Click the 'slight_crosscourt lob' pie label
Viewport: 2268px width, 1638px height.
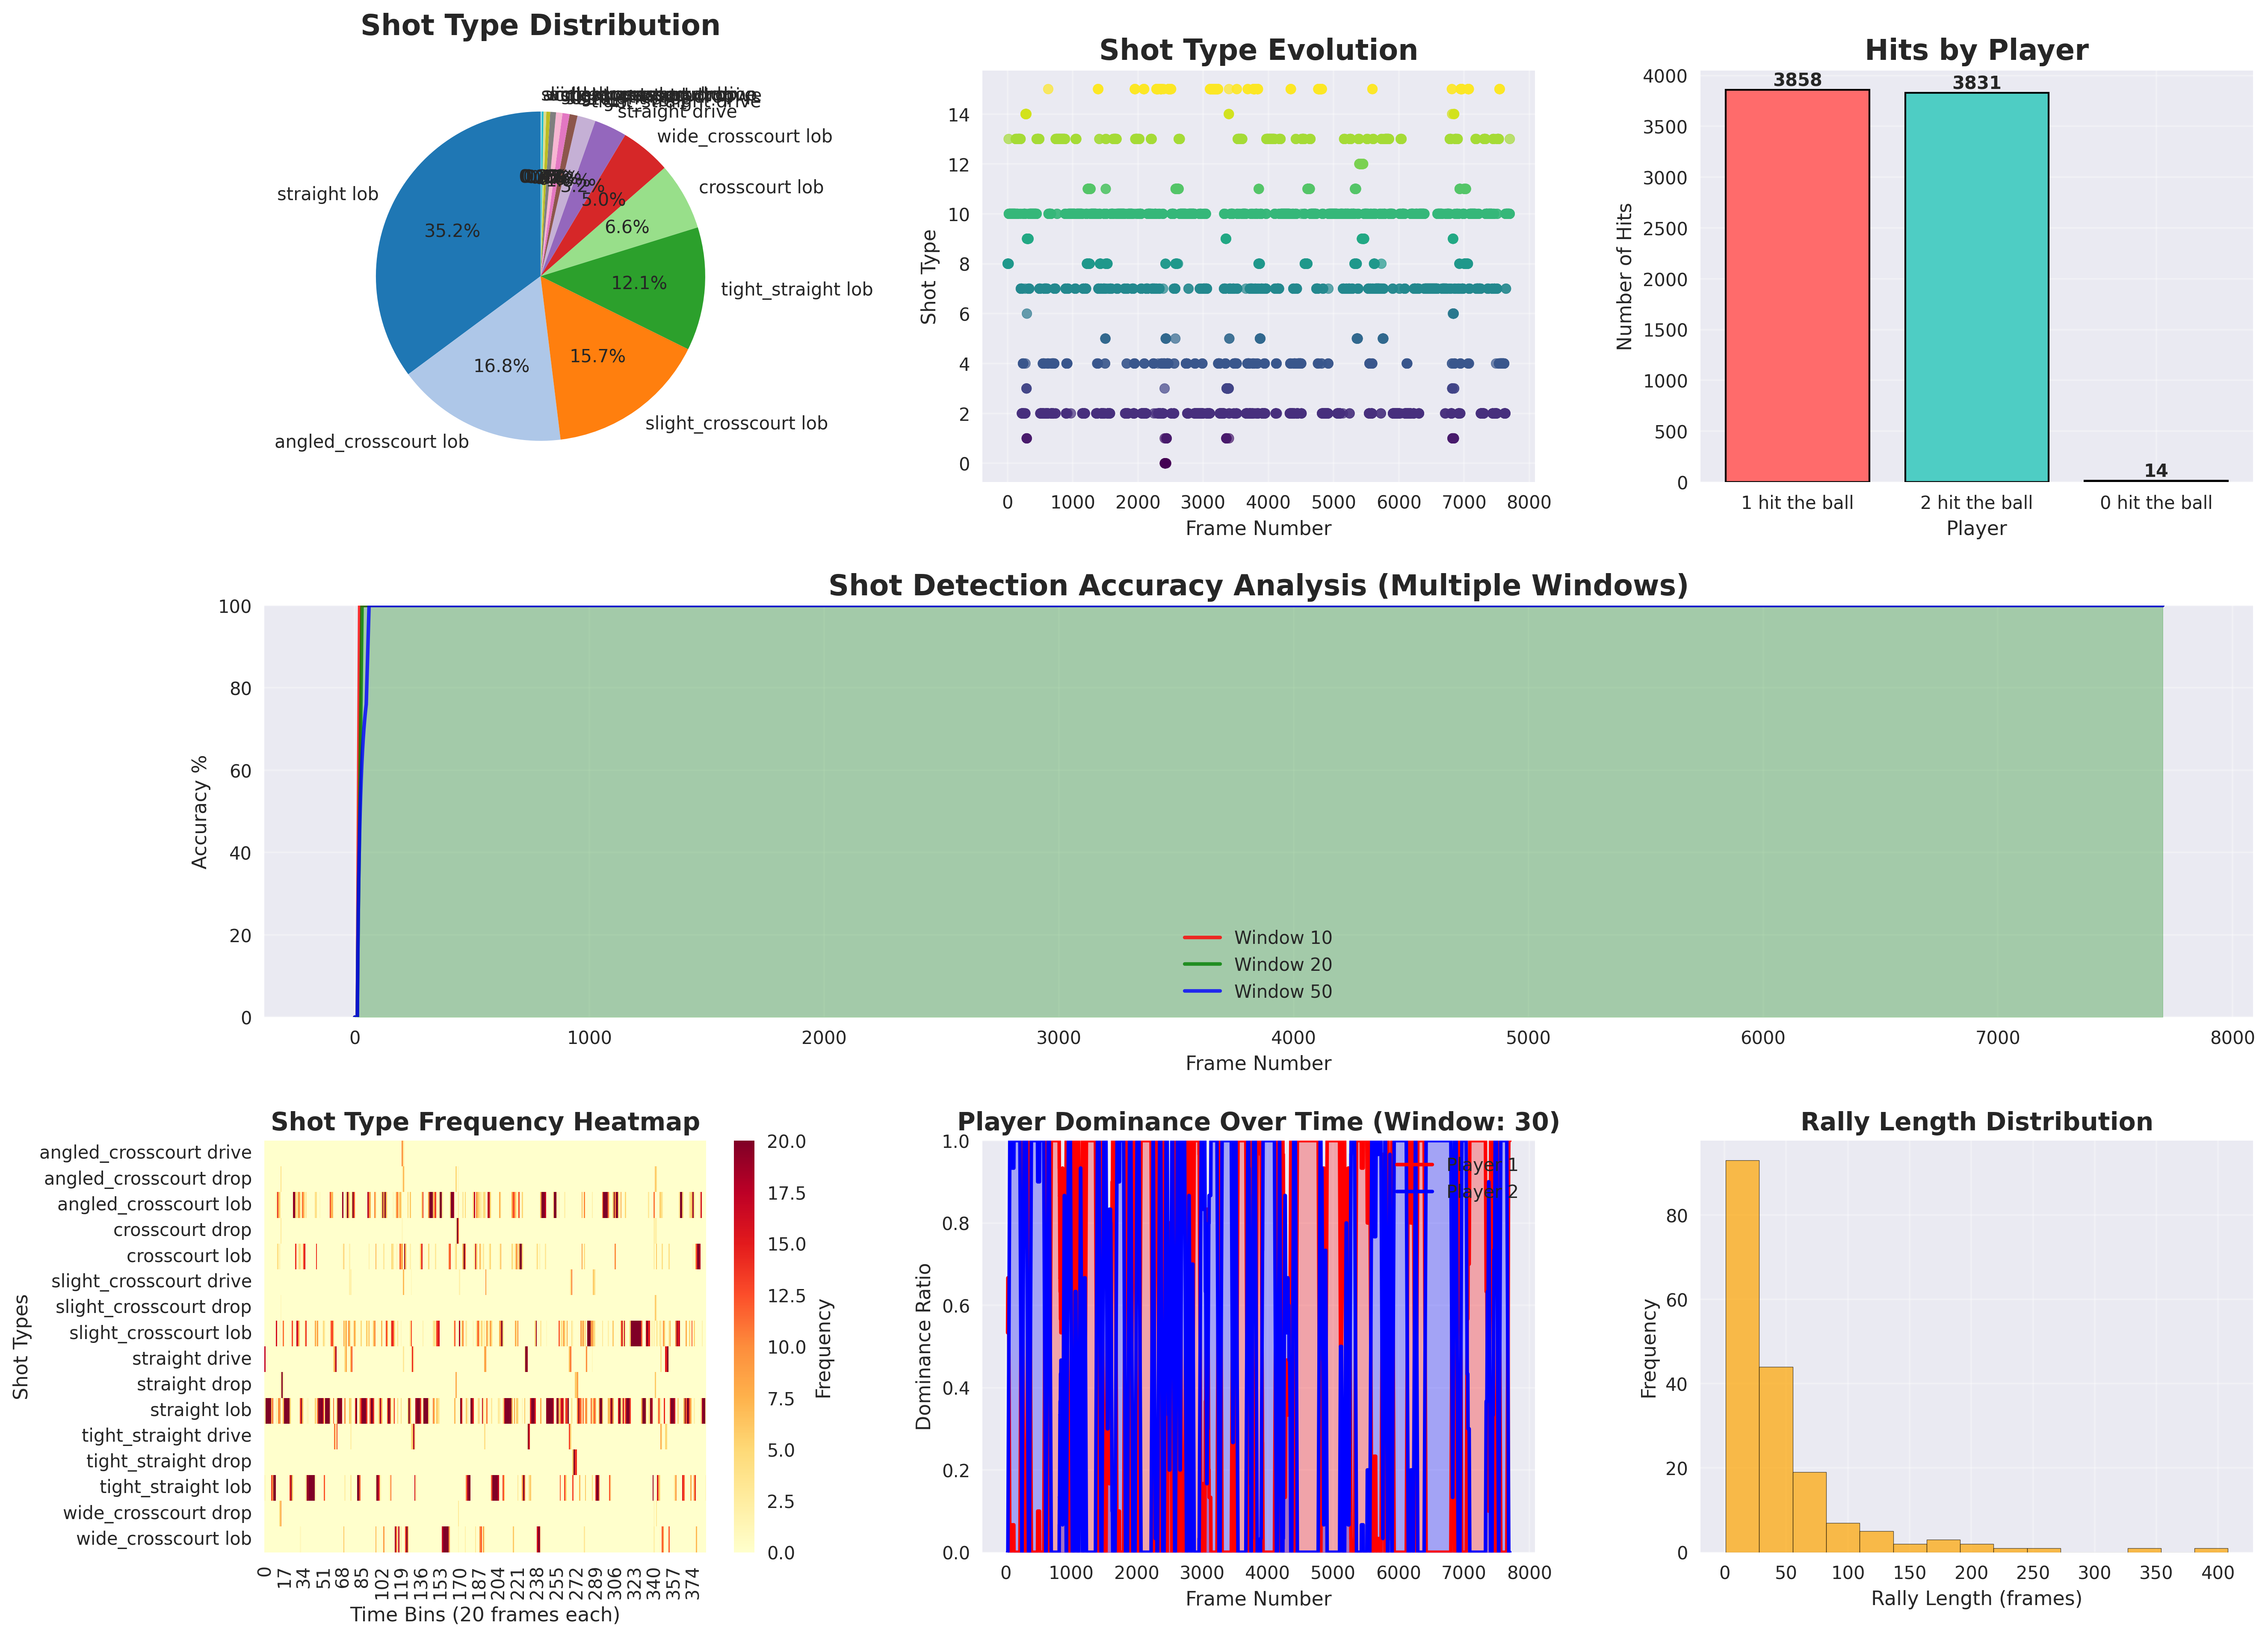(x=736, y=423)
